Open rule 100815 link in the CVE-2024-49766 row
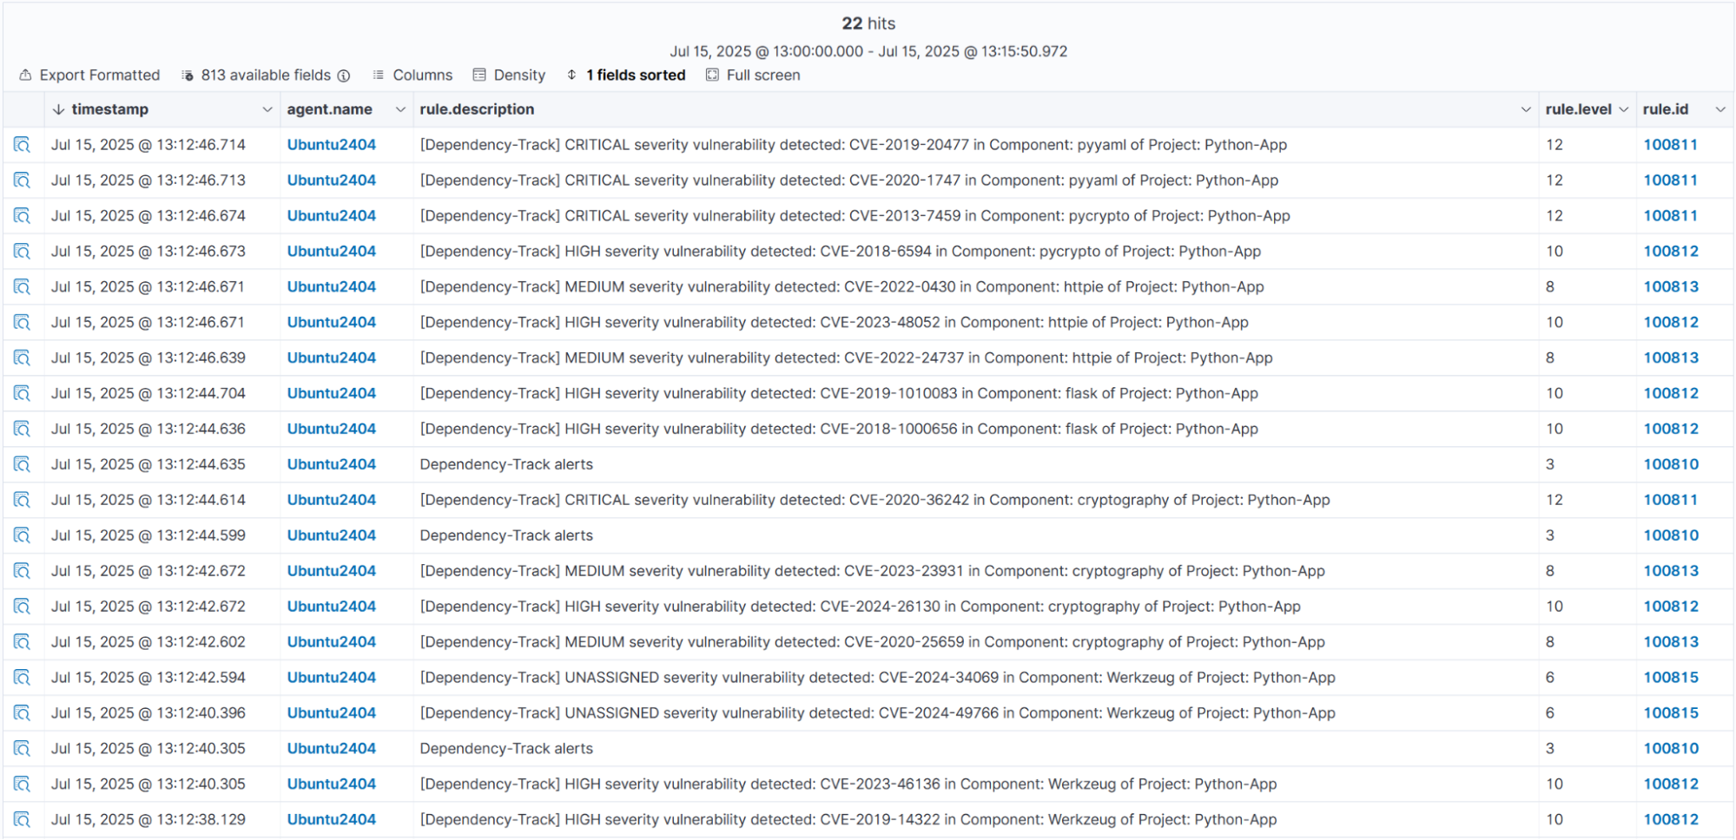The height and width of the screenshot is (840, 1736). pyautogui.click(x=1670, y=714)
